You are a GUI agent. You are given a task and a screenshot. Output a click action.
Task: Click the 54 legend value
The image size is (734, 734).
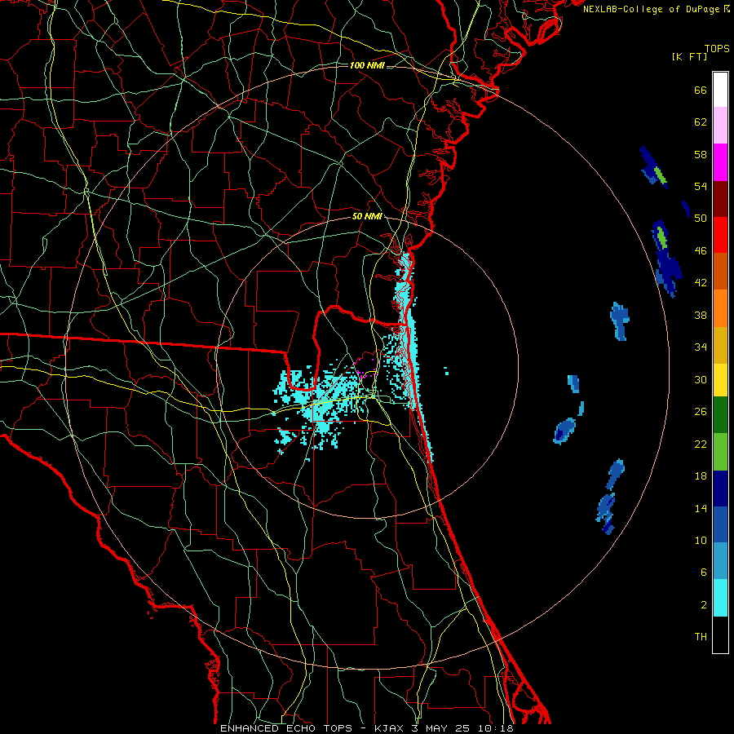(x=701, y=187)
